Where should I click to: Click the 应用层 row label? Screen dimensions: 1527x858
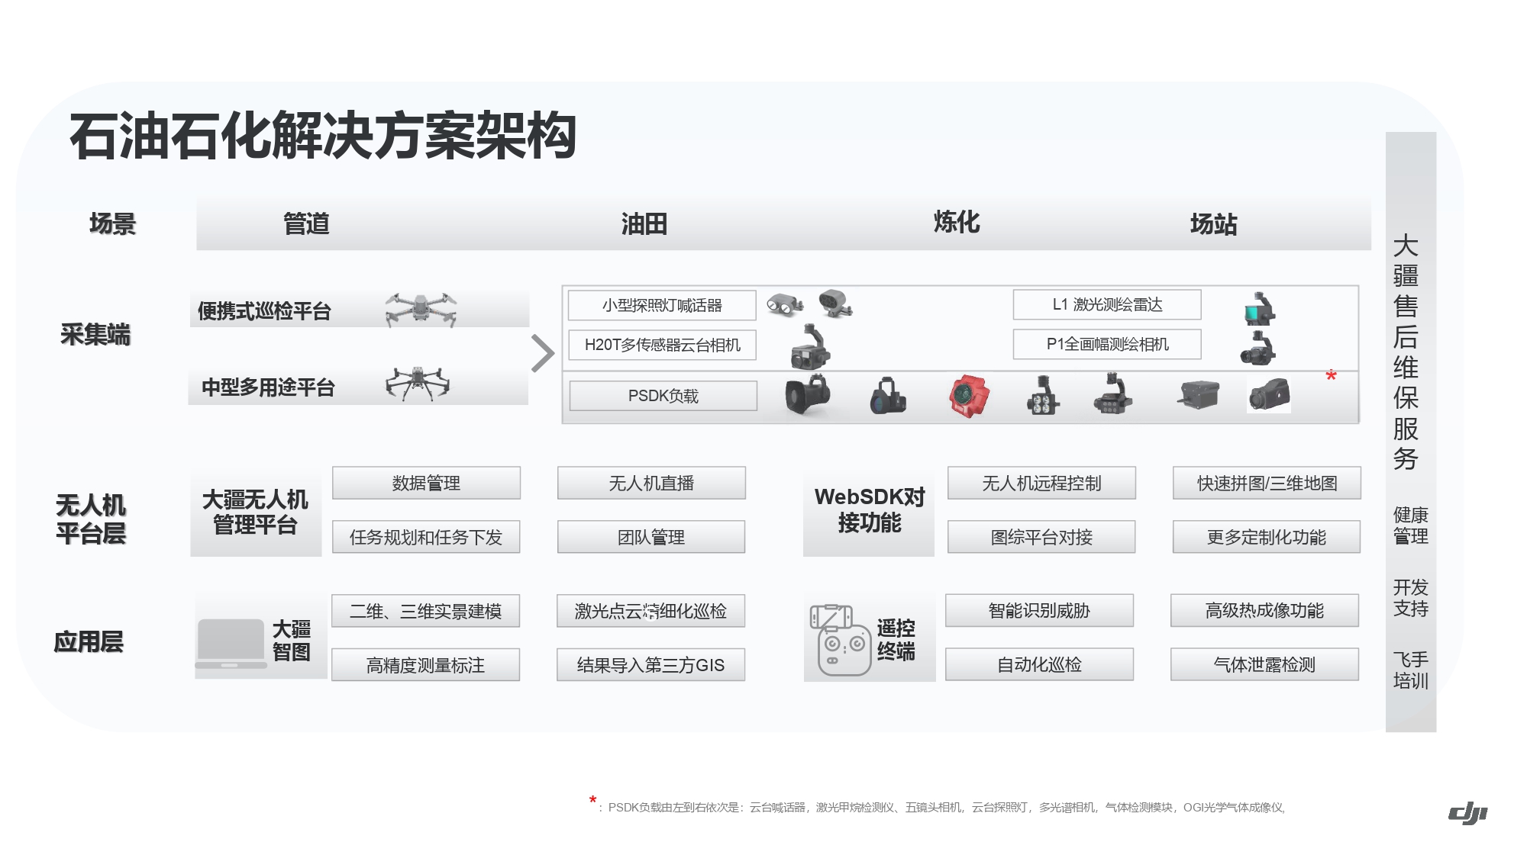[89, 641]
